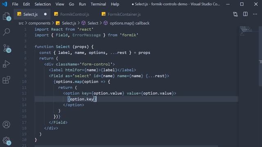Open the Explorer view in activity bar
Image resolution: width=262 pixels, height=147 pixels.
[x=7, y=16]
